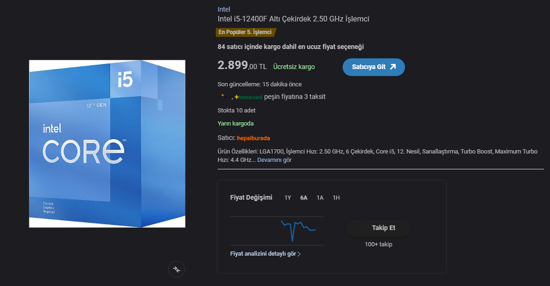The image size is (550, 286).
Task: Click the price change mini chart
Action: [277, 230]
